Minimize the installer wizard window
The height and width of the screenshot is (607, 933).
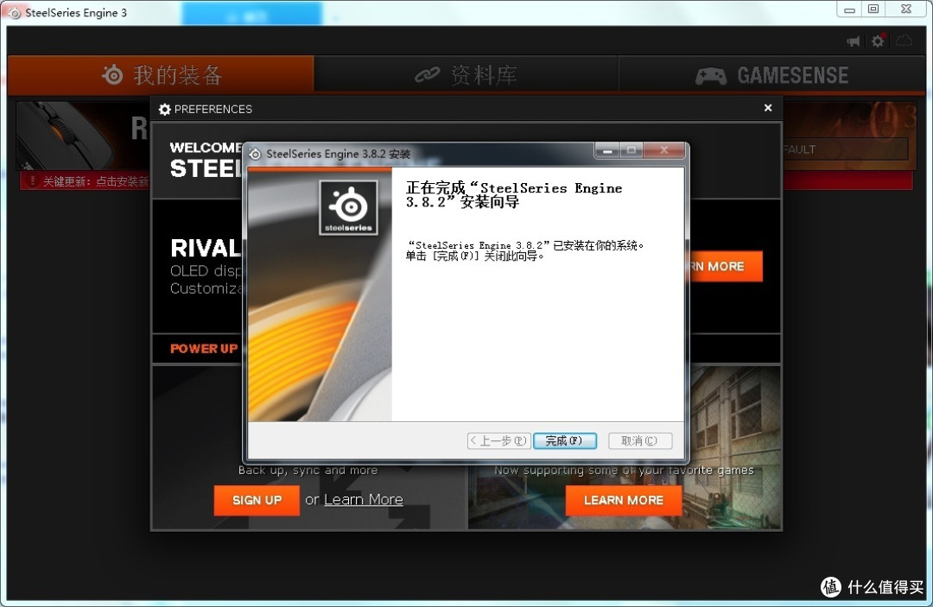607,150
